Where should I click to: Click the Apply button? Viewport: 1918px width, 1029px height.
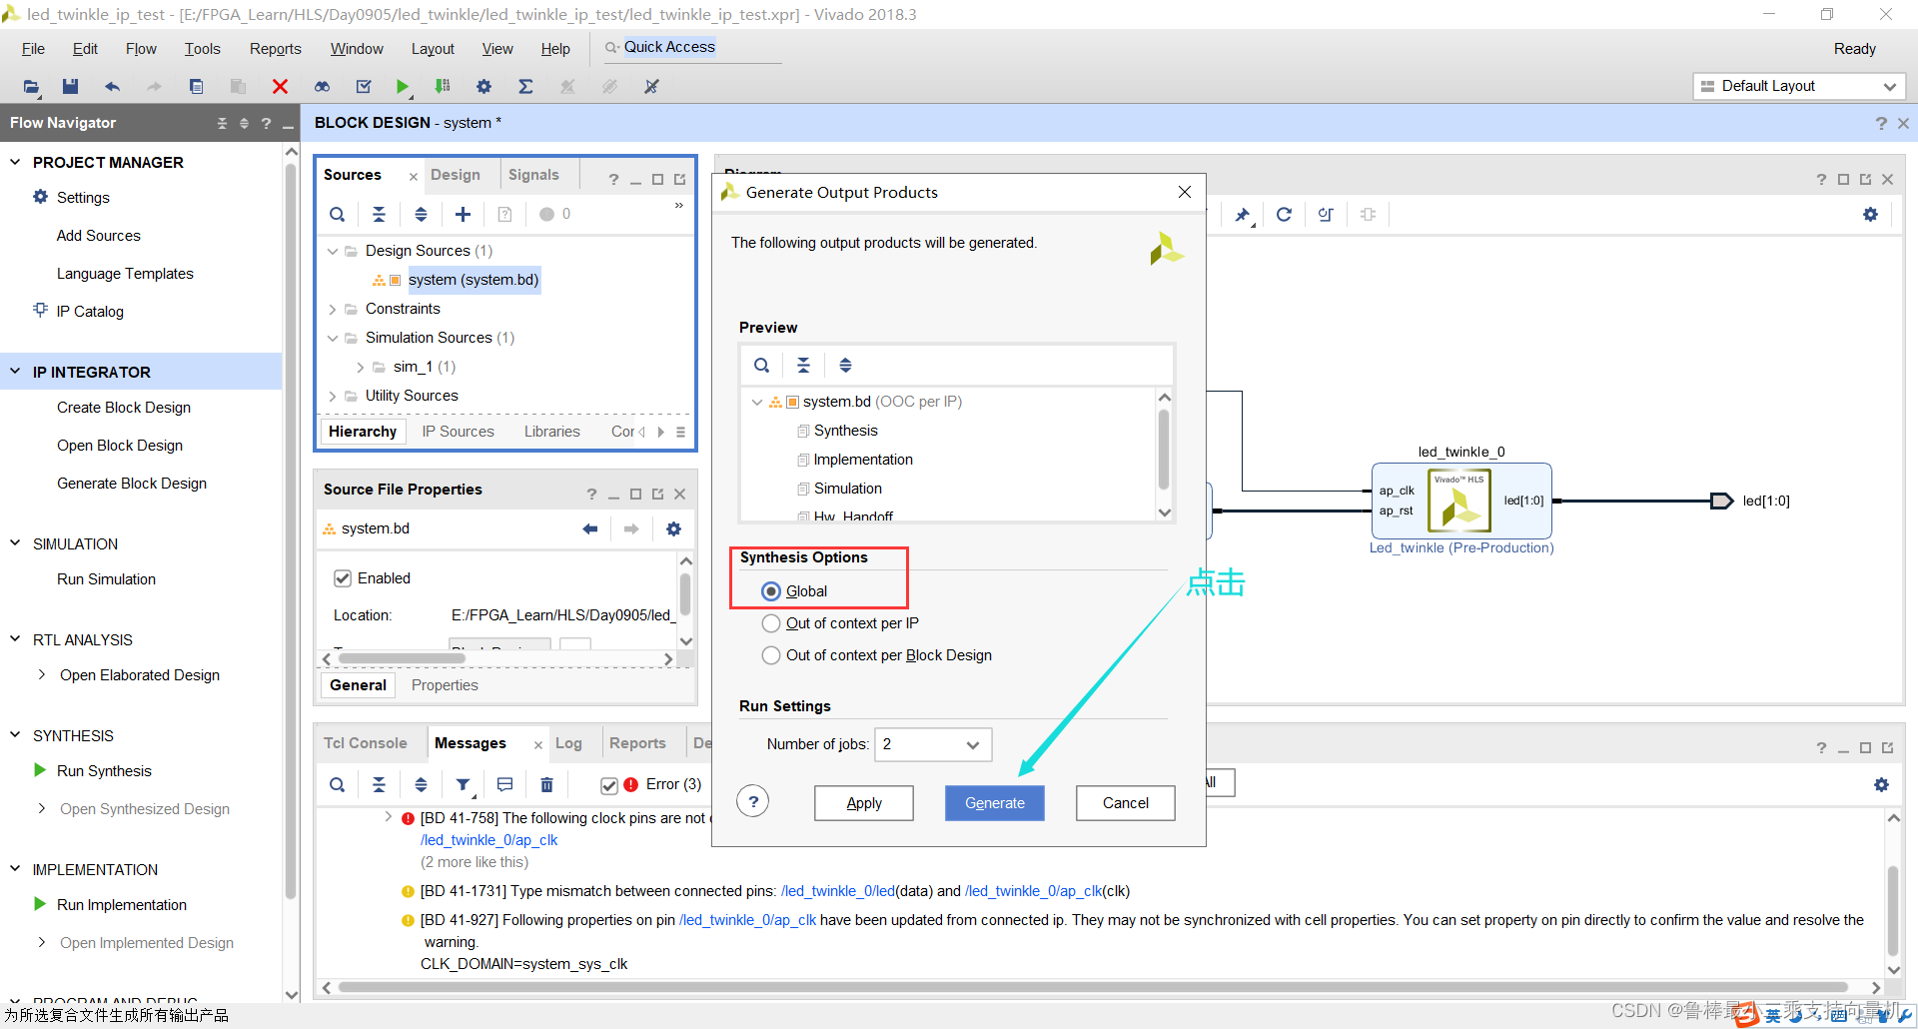click(864, 803)
